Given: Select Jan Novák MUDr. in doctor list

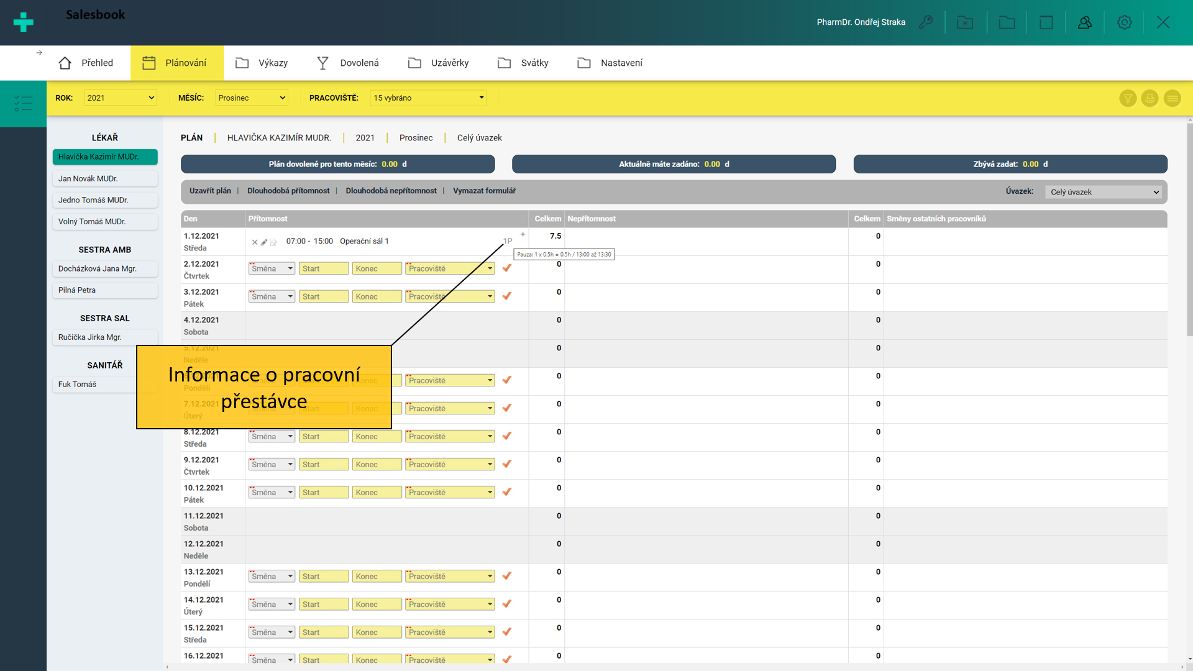Looking at the screenshot, I should pyautogui.click(x=104, y=178).
